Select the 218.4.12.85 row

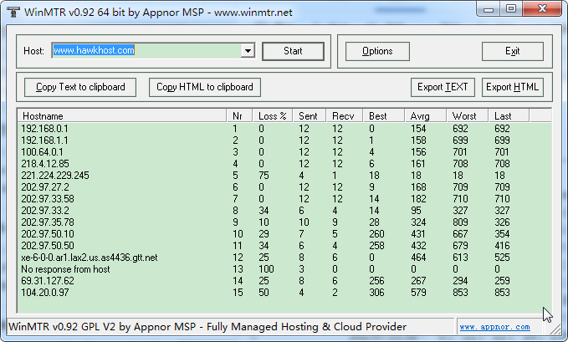tap(284, 164)
